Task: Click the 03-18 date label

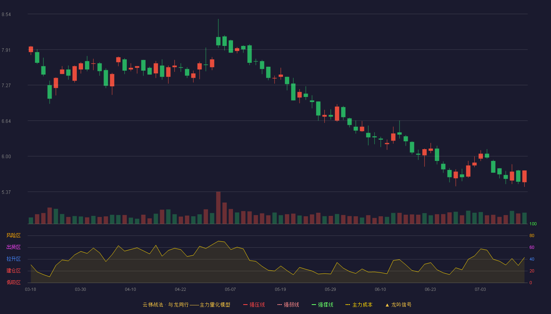Action: 31,289
